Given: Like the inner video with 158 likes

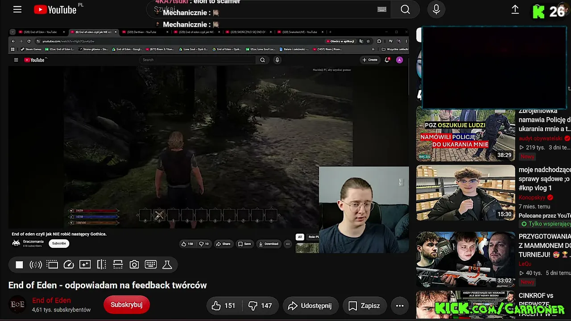Looking at the screenshot, I should [x=187, y=244].
